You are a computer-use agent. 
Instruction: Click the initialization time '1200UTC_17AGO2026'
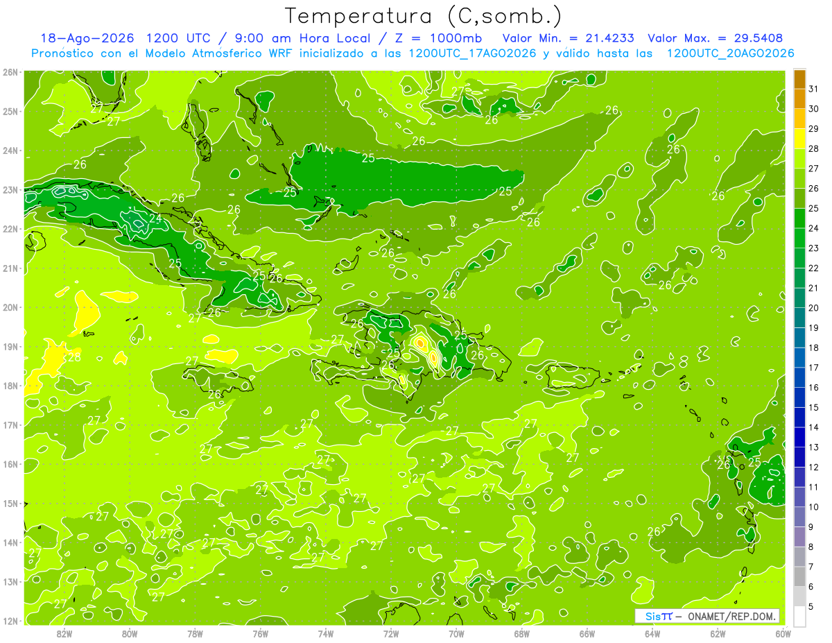pos(472,53)
